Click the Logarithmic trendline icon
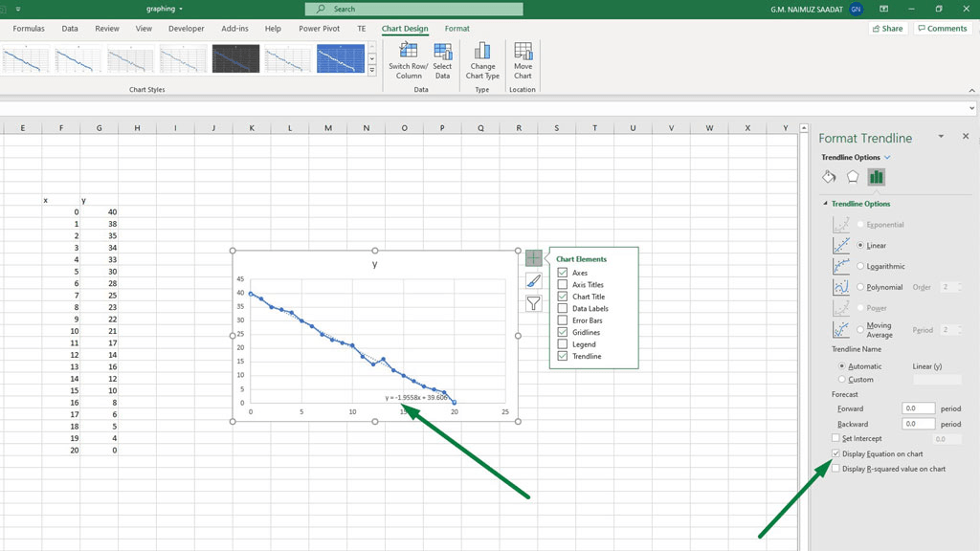The image size is (980, 551). point(840,266)
